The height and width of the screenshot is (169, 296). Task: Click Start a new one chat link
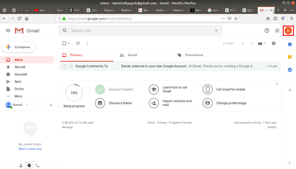point(30,149)
